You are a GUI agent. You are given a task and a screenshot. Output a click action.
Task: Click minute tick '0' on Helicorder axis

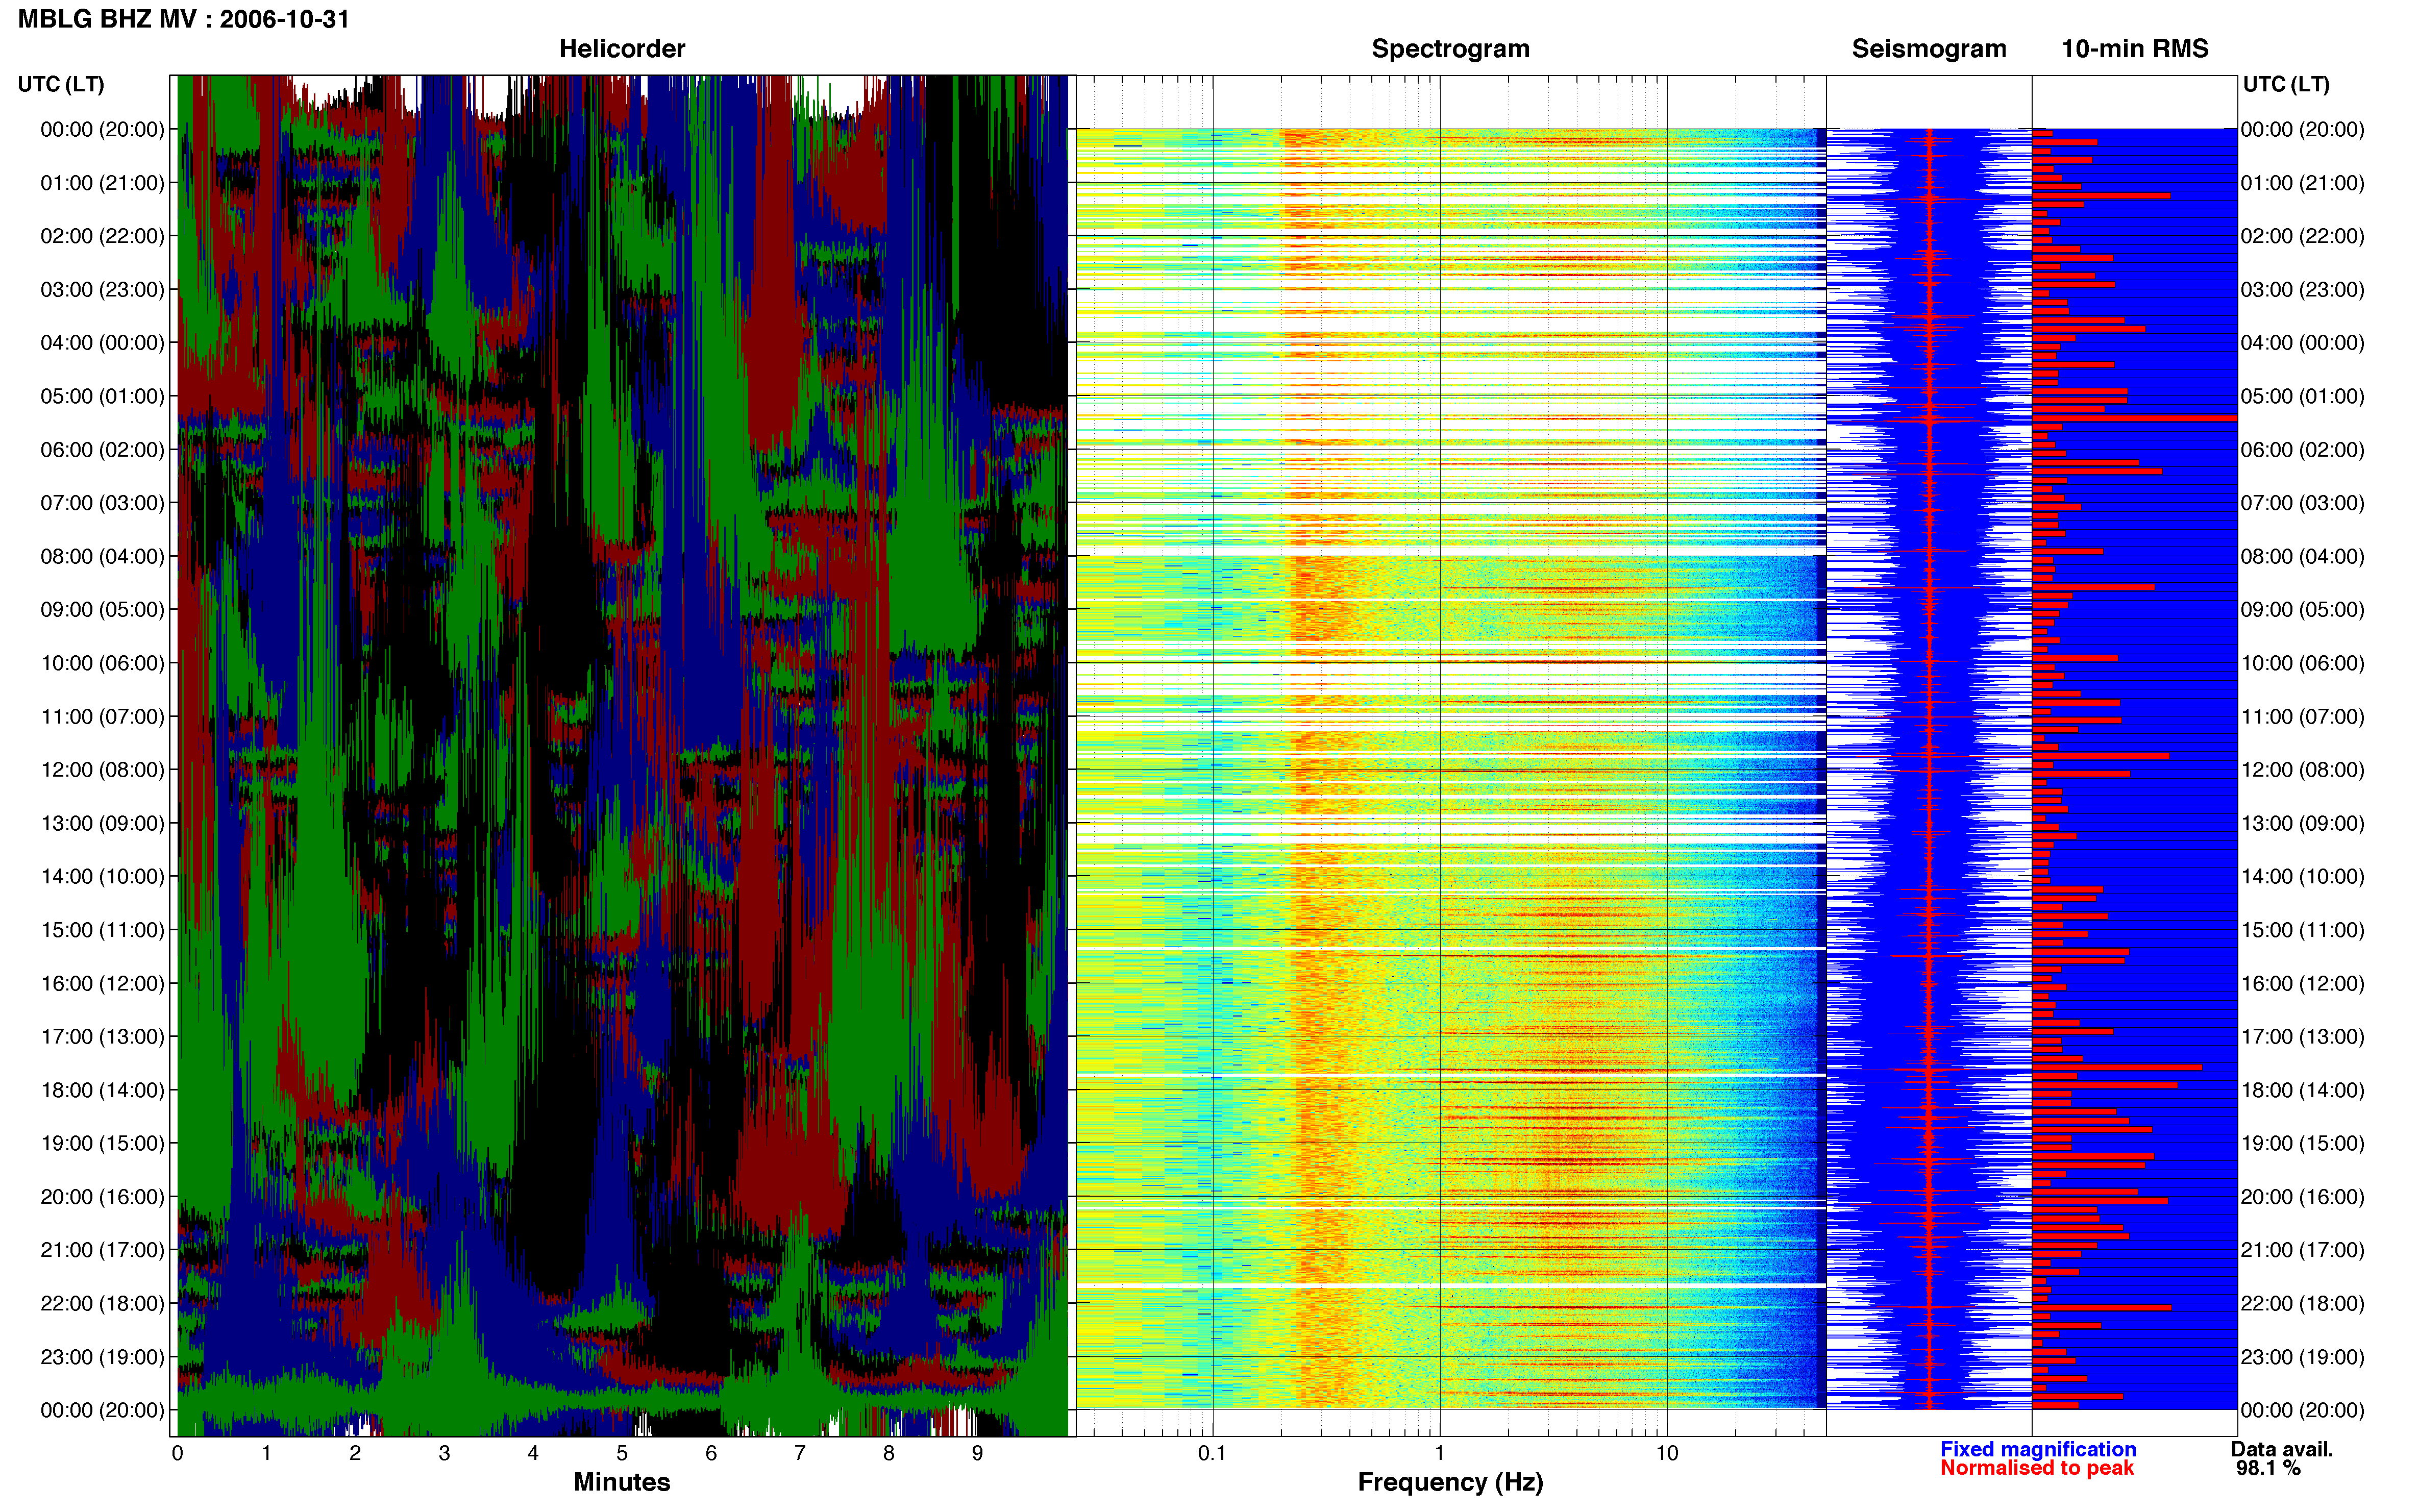177,1453
